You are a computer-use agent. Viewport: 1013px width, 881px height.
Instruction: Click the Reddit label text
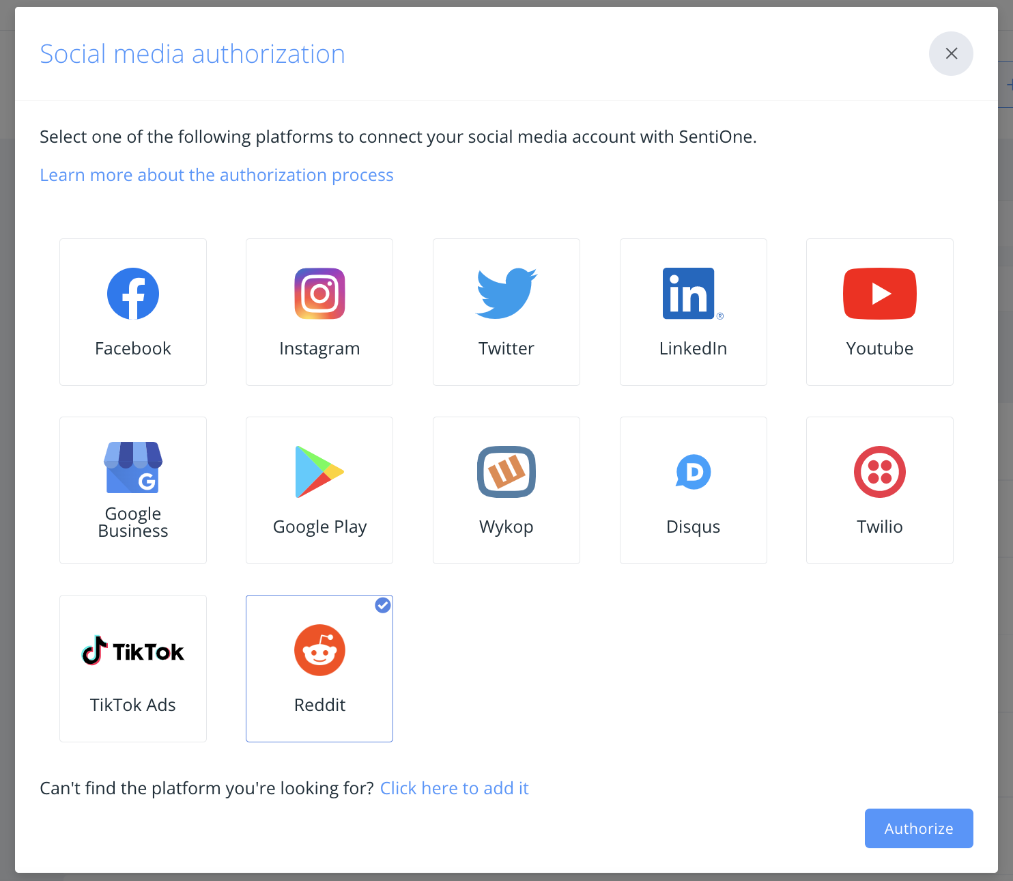pos(319,705)
